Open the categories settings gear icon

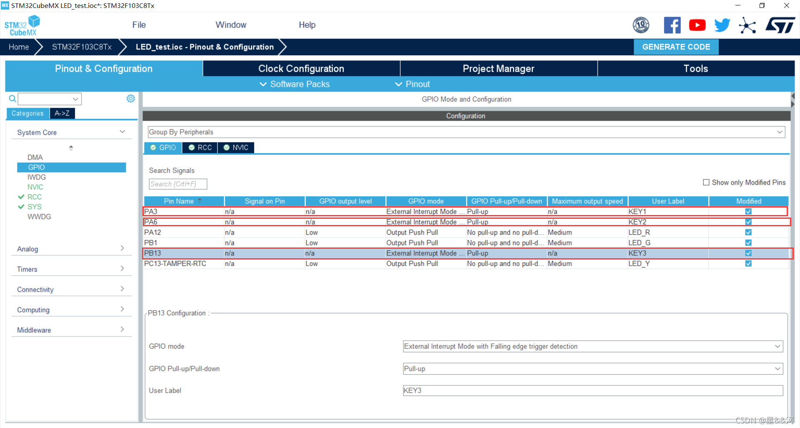click(130, 99)
